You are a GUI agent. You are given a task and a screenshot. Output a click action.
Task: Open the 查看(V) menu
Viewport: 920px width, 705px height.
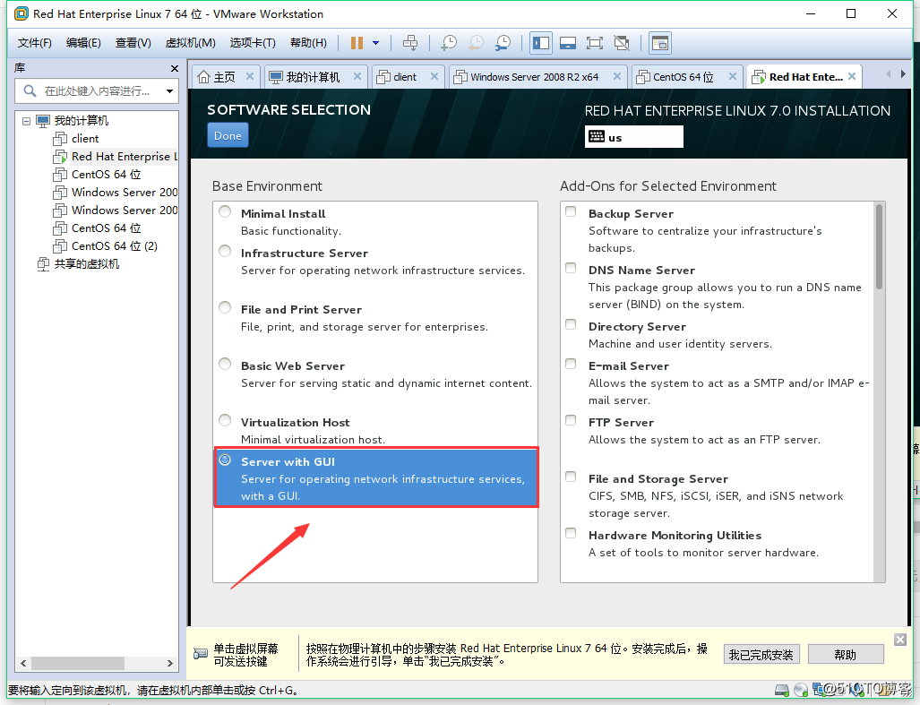[x=133, y=43]
